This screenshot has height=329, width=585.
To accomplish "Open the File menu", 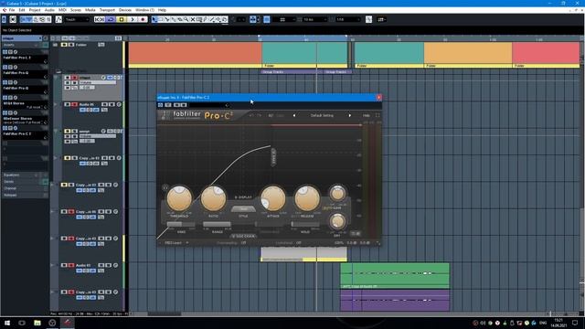I will click(12, 10).
